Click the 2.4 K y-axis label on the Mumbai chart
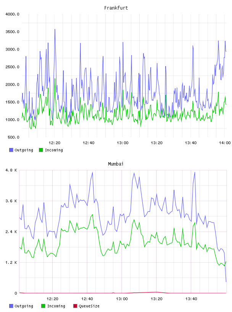 pos(11,232)
